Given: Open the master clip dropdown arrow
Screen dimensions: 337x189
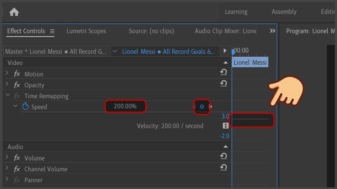Looking at the screenshot, I should coord(115,51).
